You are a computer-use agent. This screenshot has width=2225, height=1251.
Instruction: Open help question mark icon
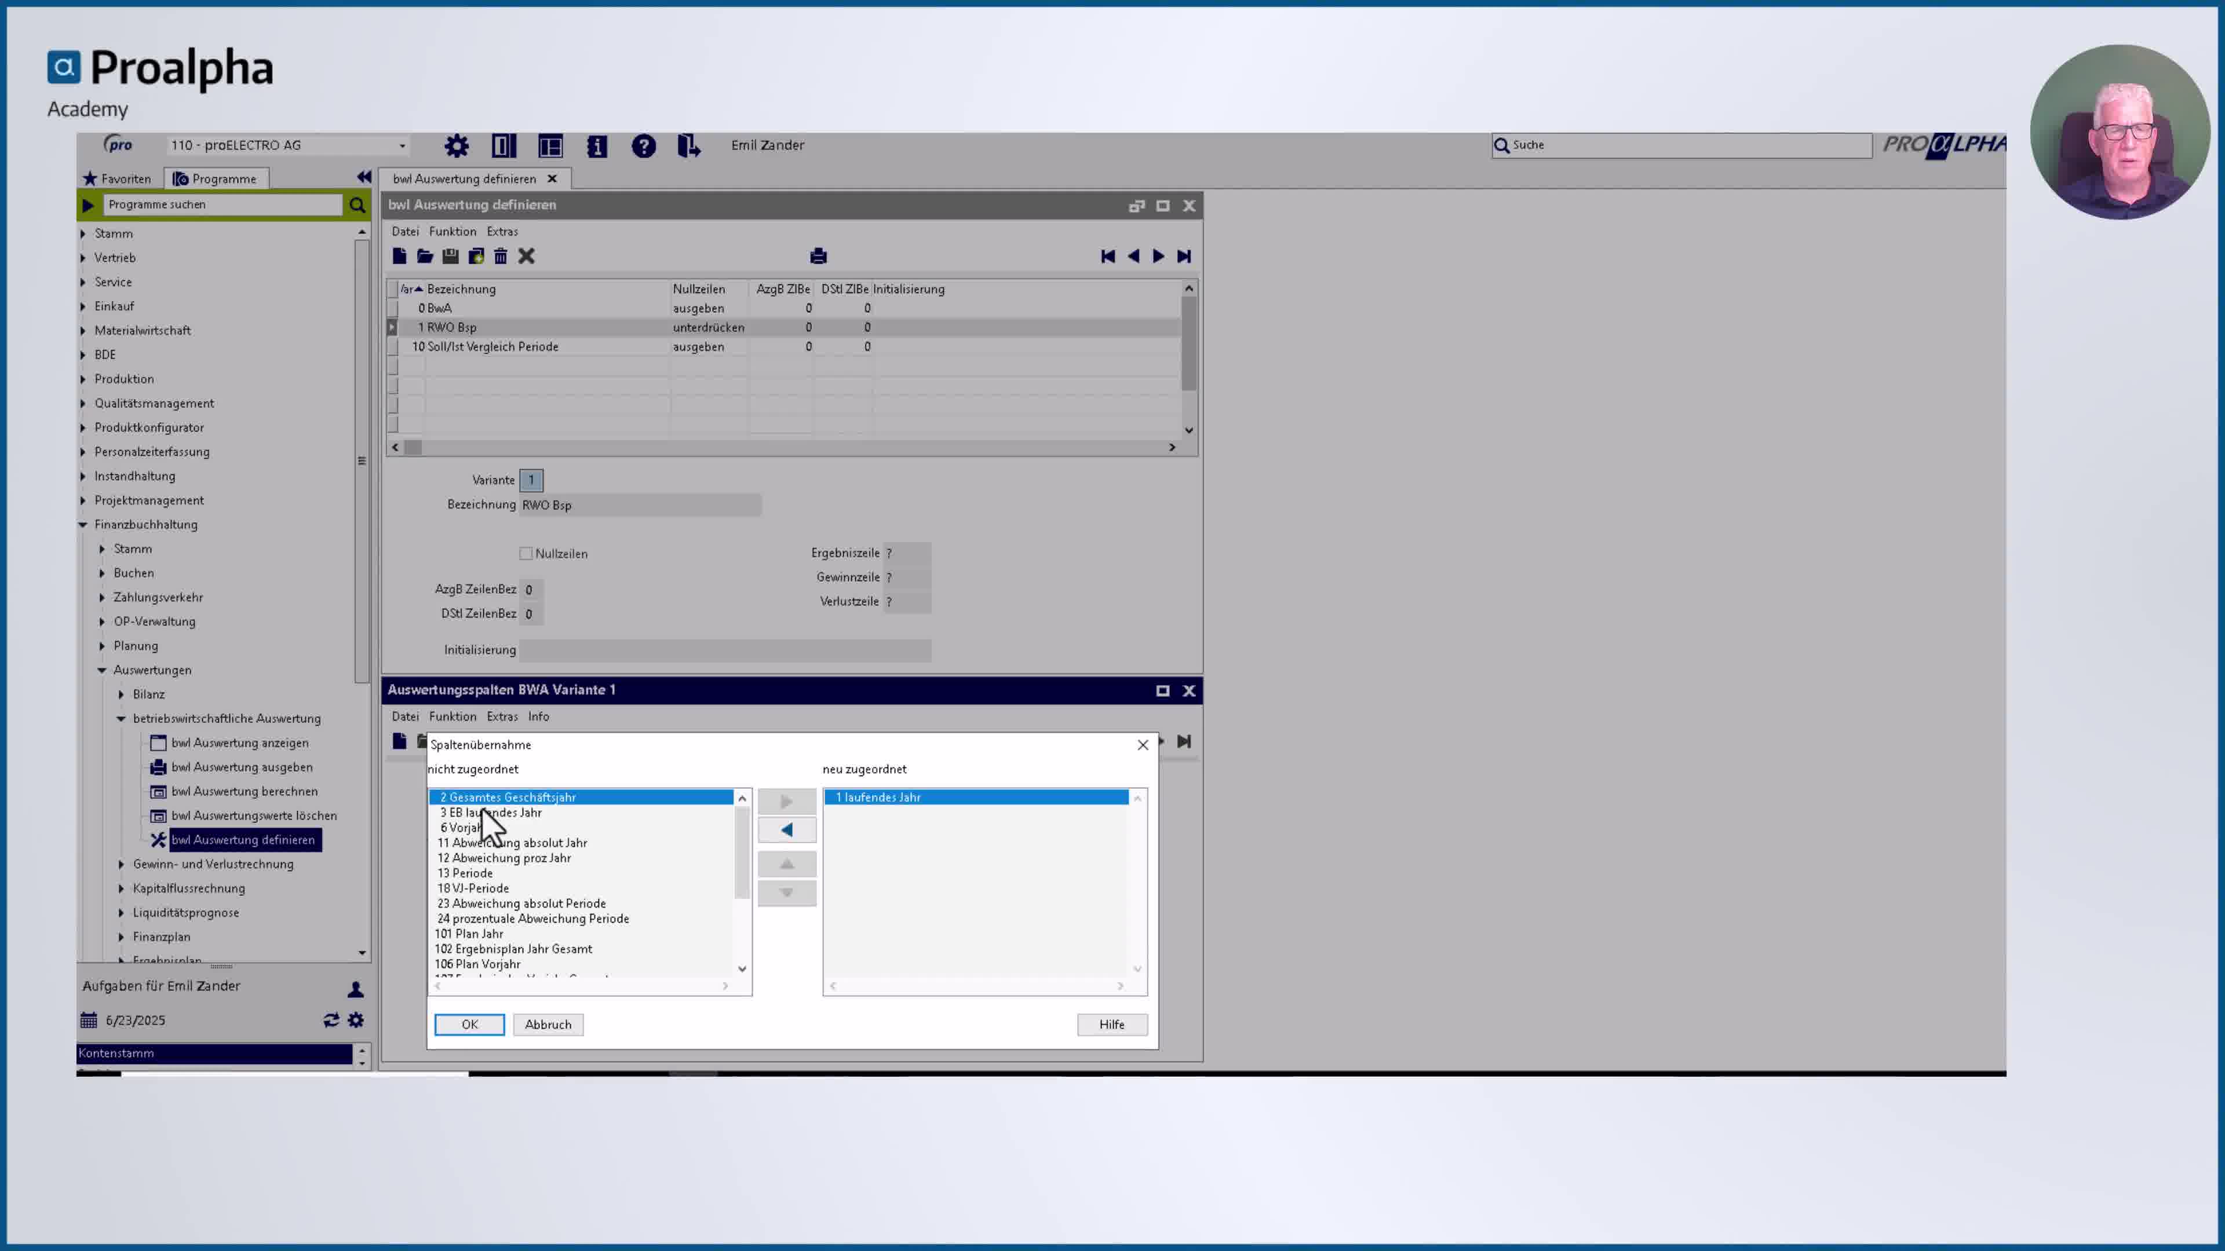point(644,146)
